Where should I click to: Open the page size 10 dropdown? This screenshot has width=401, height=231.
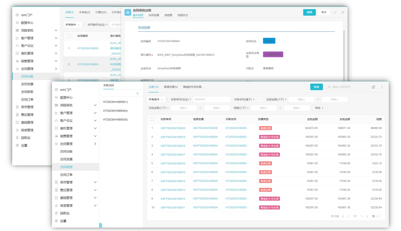tap(375, 216)
